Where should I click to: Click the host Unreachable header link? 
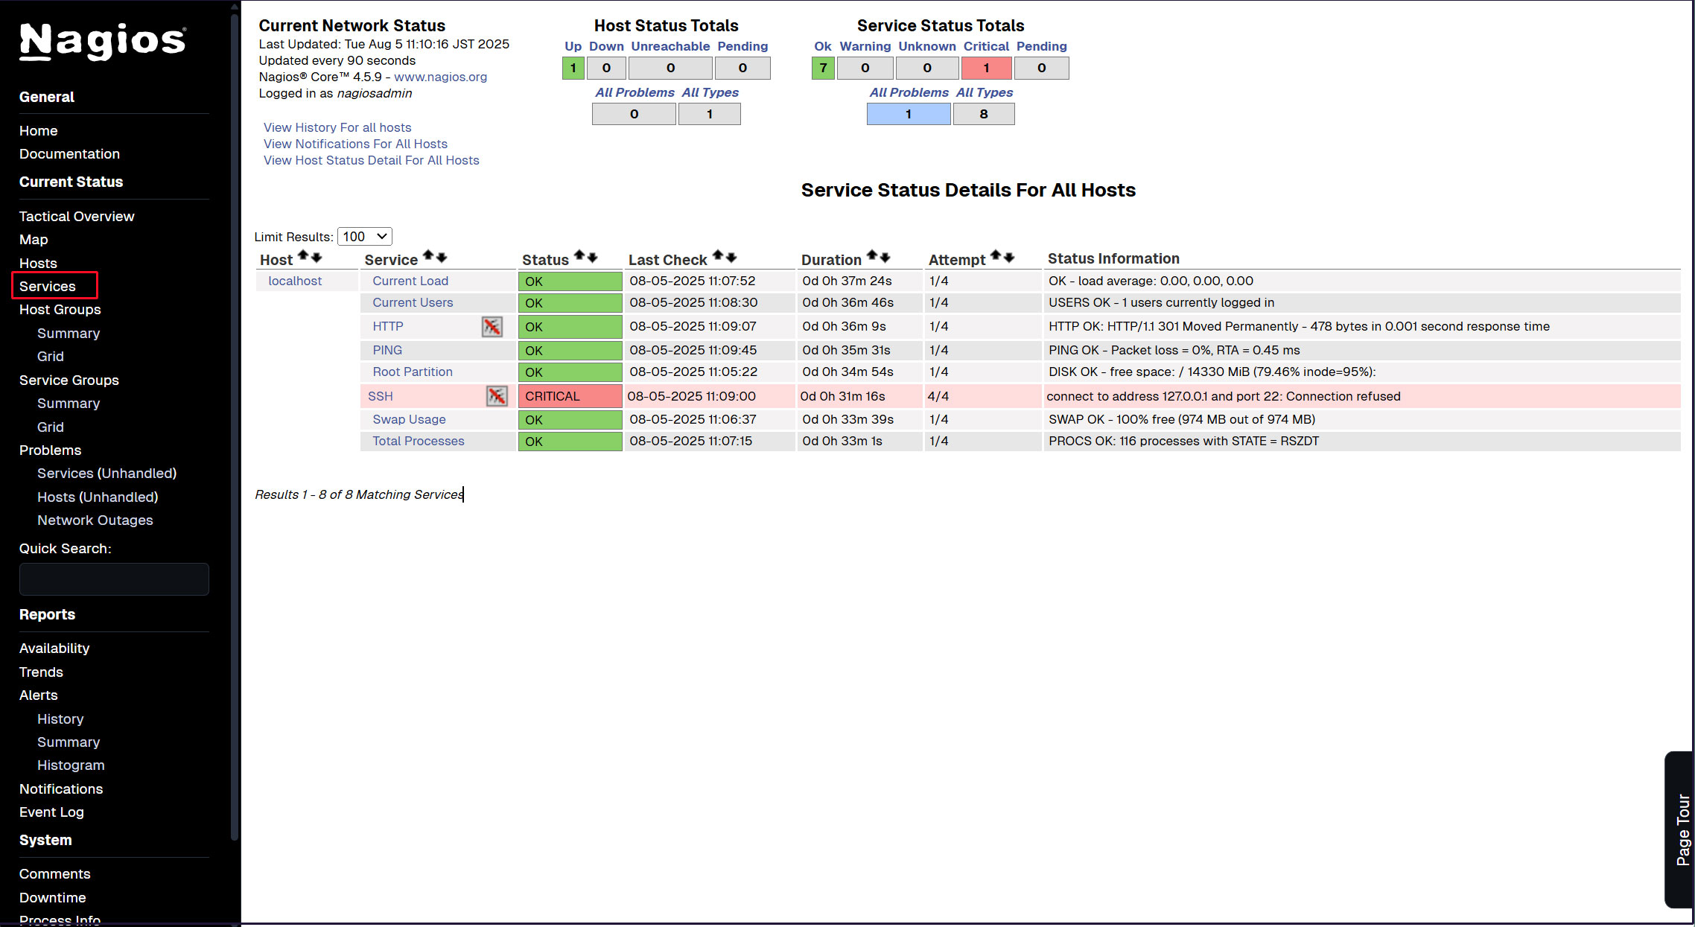(670, 46)
